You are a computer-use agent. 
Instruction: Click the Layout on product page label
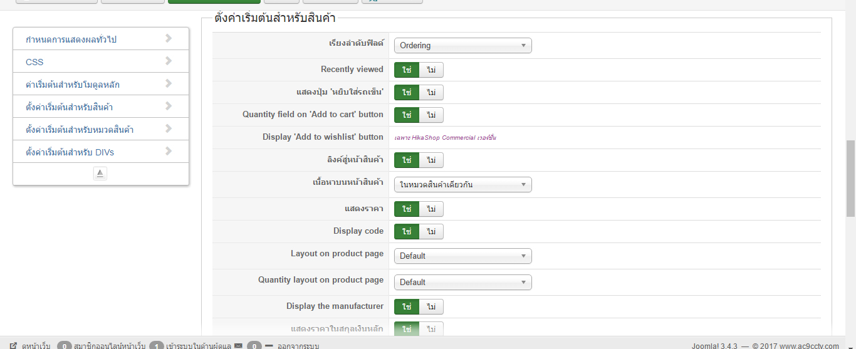coord(337,253)
